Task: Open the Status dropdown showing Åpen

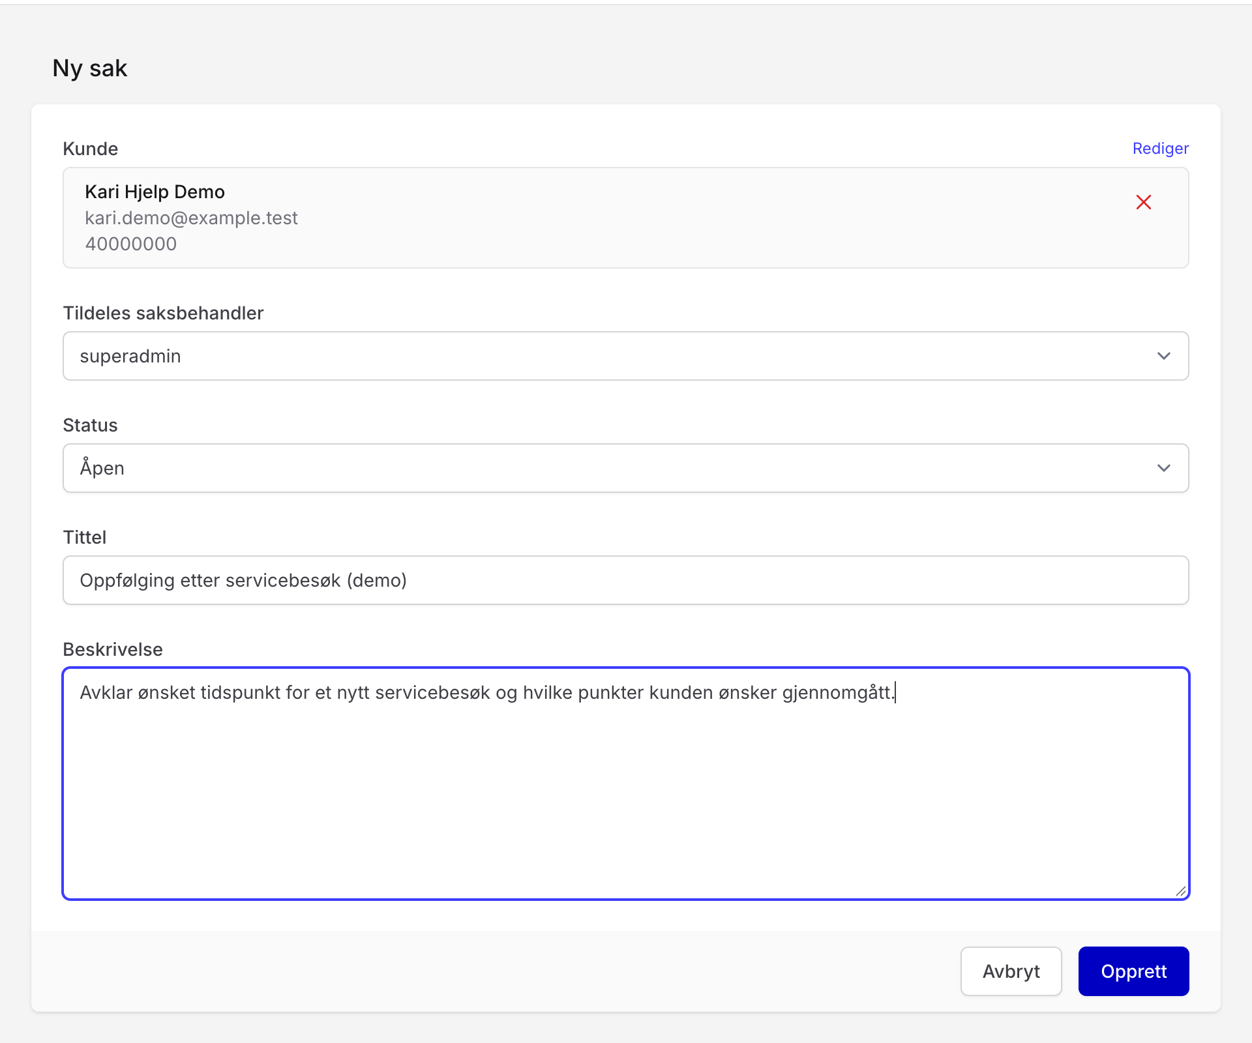Action: 626,468
